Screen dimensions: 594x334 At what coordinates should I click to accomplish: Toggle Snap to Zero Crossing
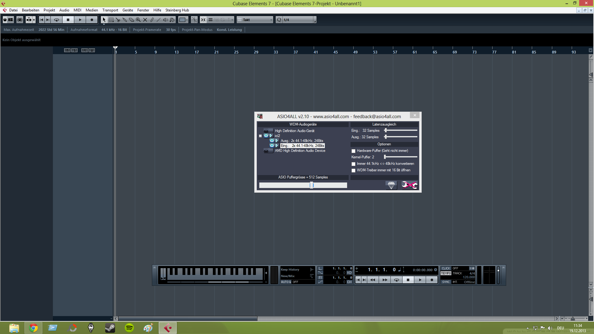tap(194, 20)
